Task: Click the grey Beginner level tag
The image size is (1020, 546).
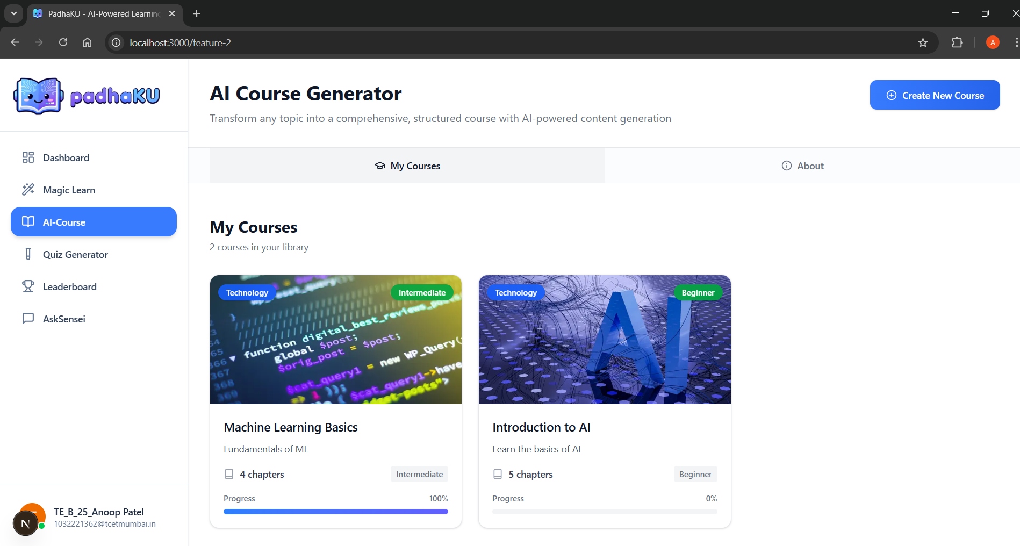Action: [x=695, y=474]
